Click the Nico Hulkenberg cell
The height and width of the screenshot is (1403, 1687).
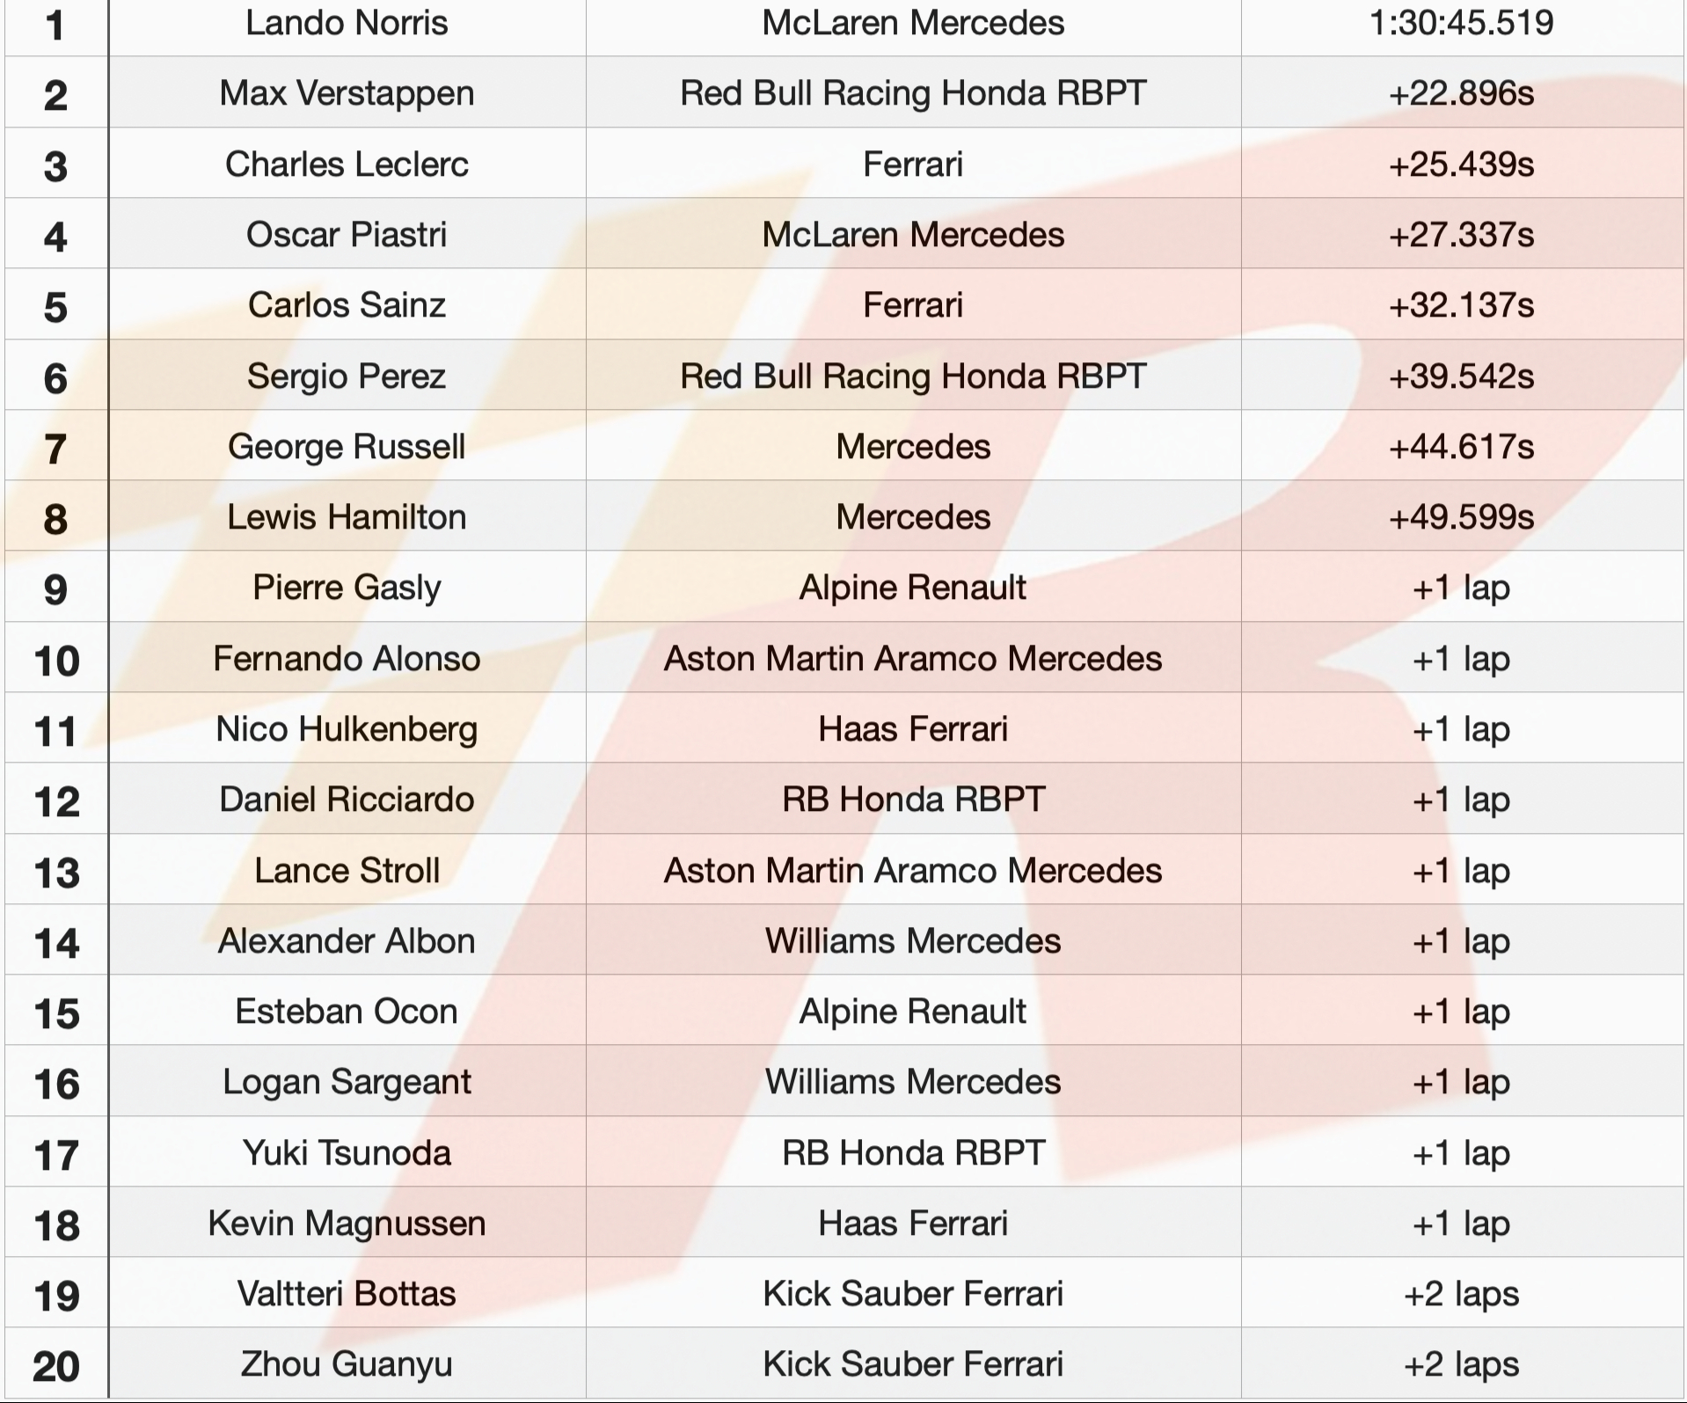pyautogui.click(x=347, y=729)
